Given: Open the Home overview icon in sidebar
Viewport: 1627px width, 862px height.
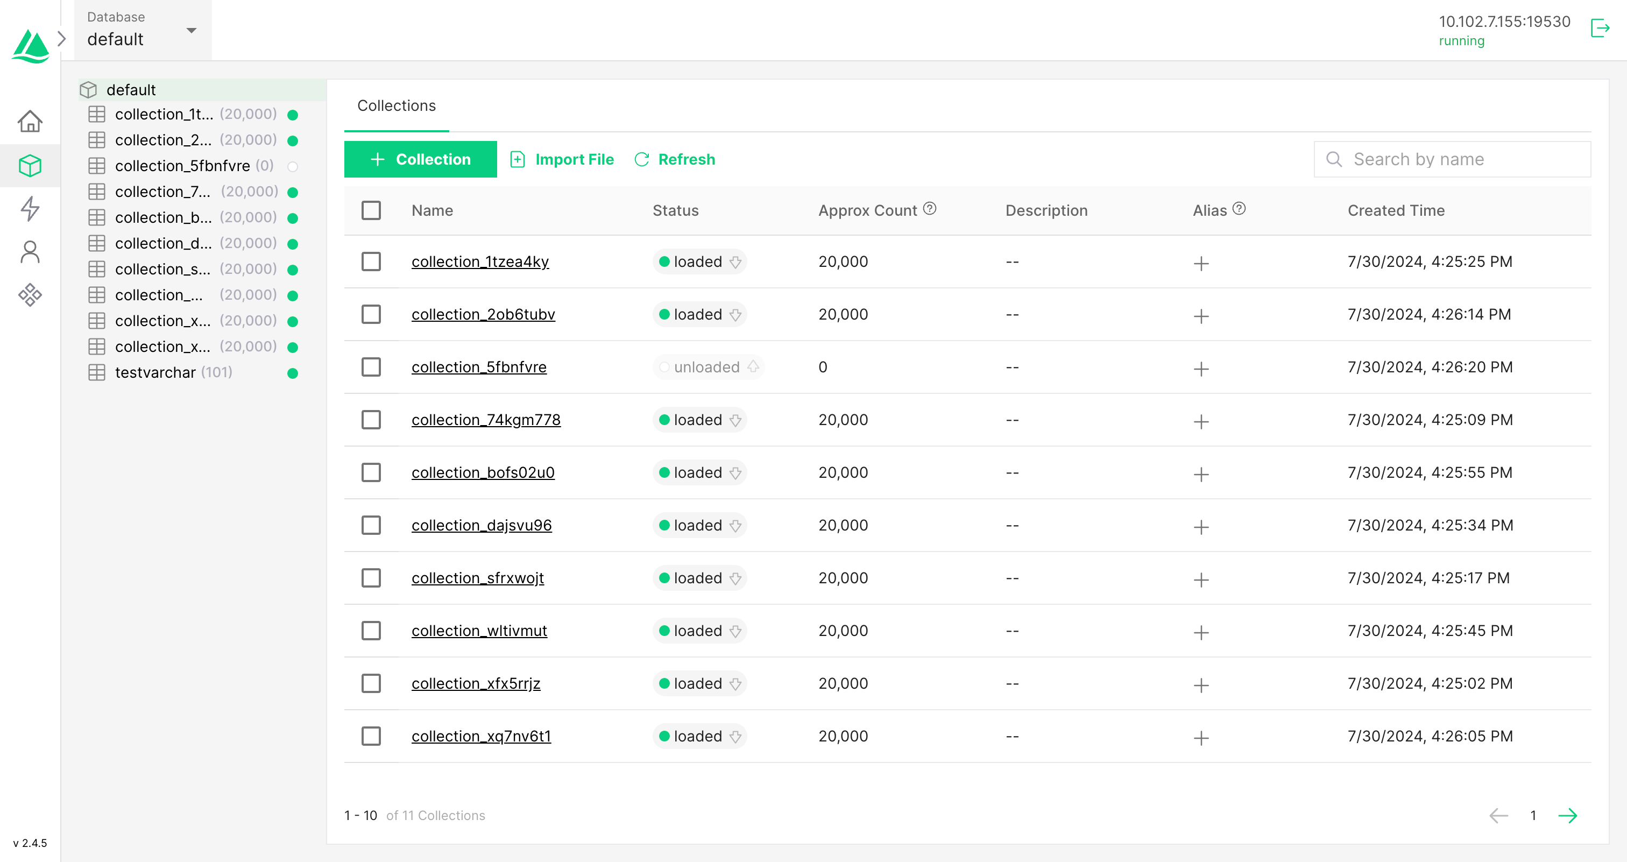Looking at the screenshot, I should point(30,121).
